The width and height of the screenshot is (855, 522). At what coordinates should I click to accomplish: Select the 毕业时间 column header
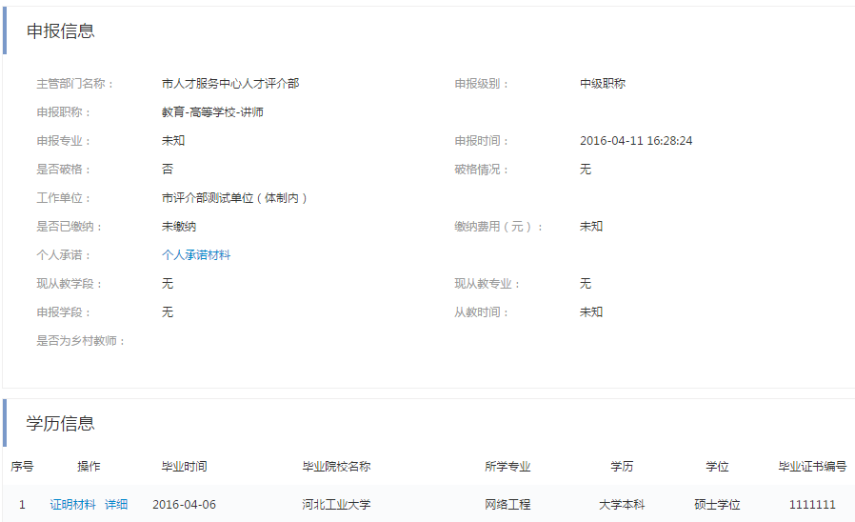184,467
